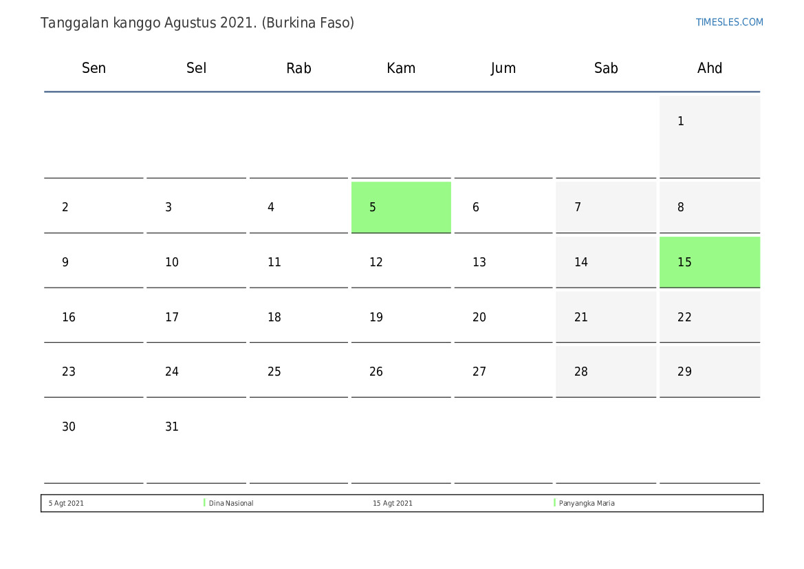Select Saturday date 14
Viewport: 804px width, 569px height.
[x=605, y=262]
